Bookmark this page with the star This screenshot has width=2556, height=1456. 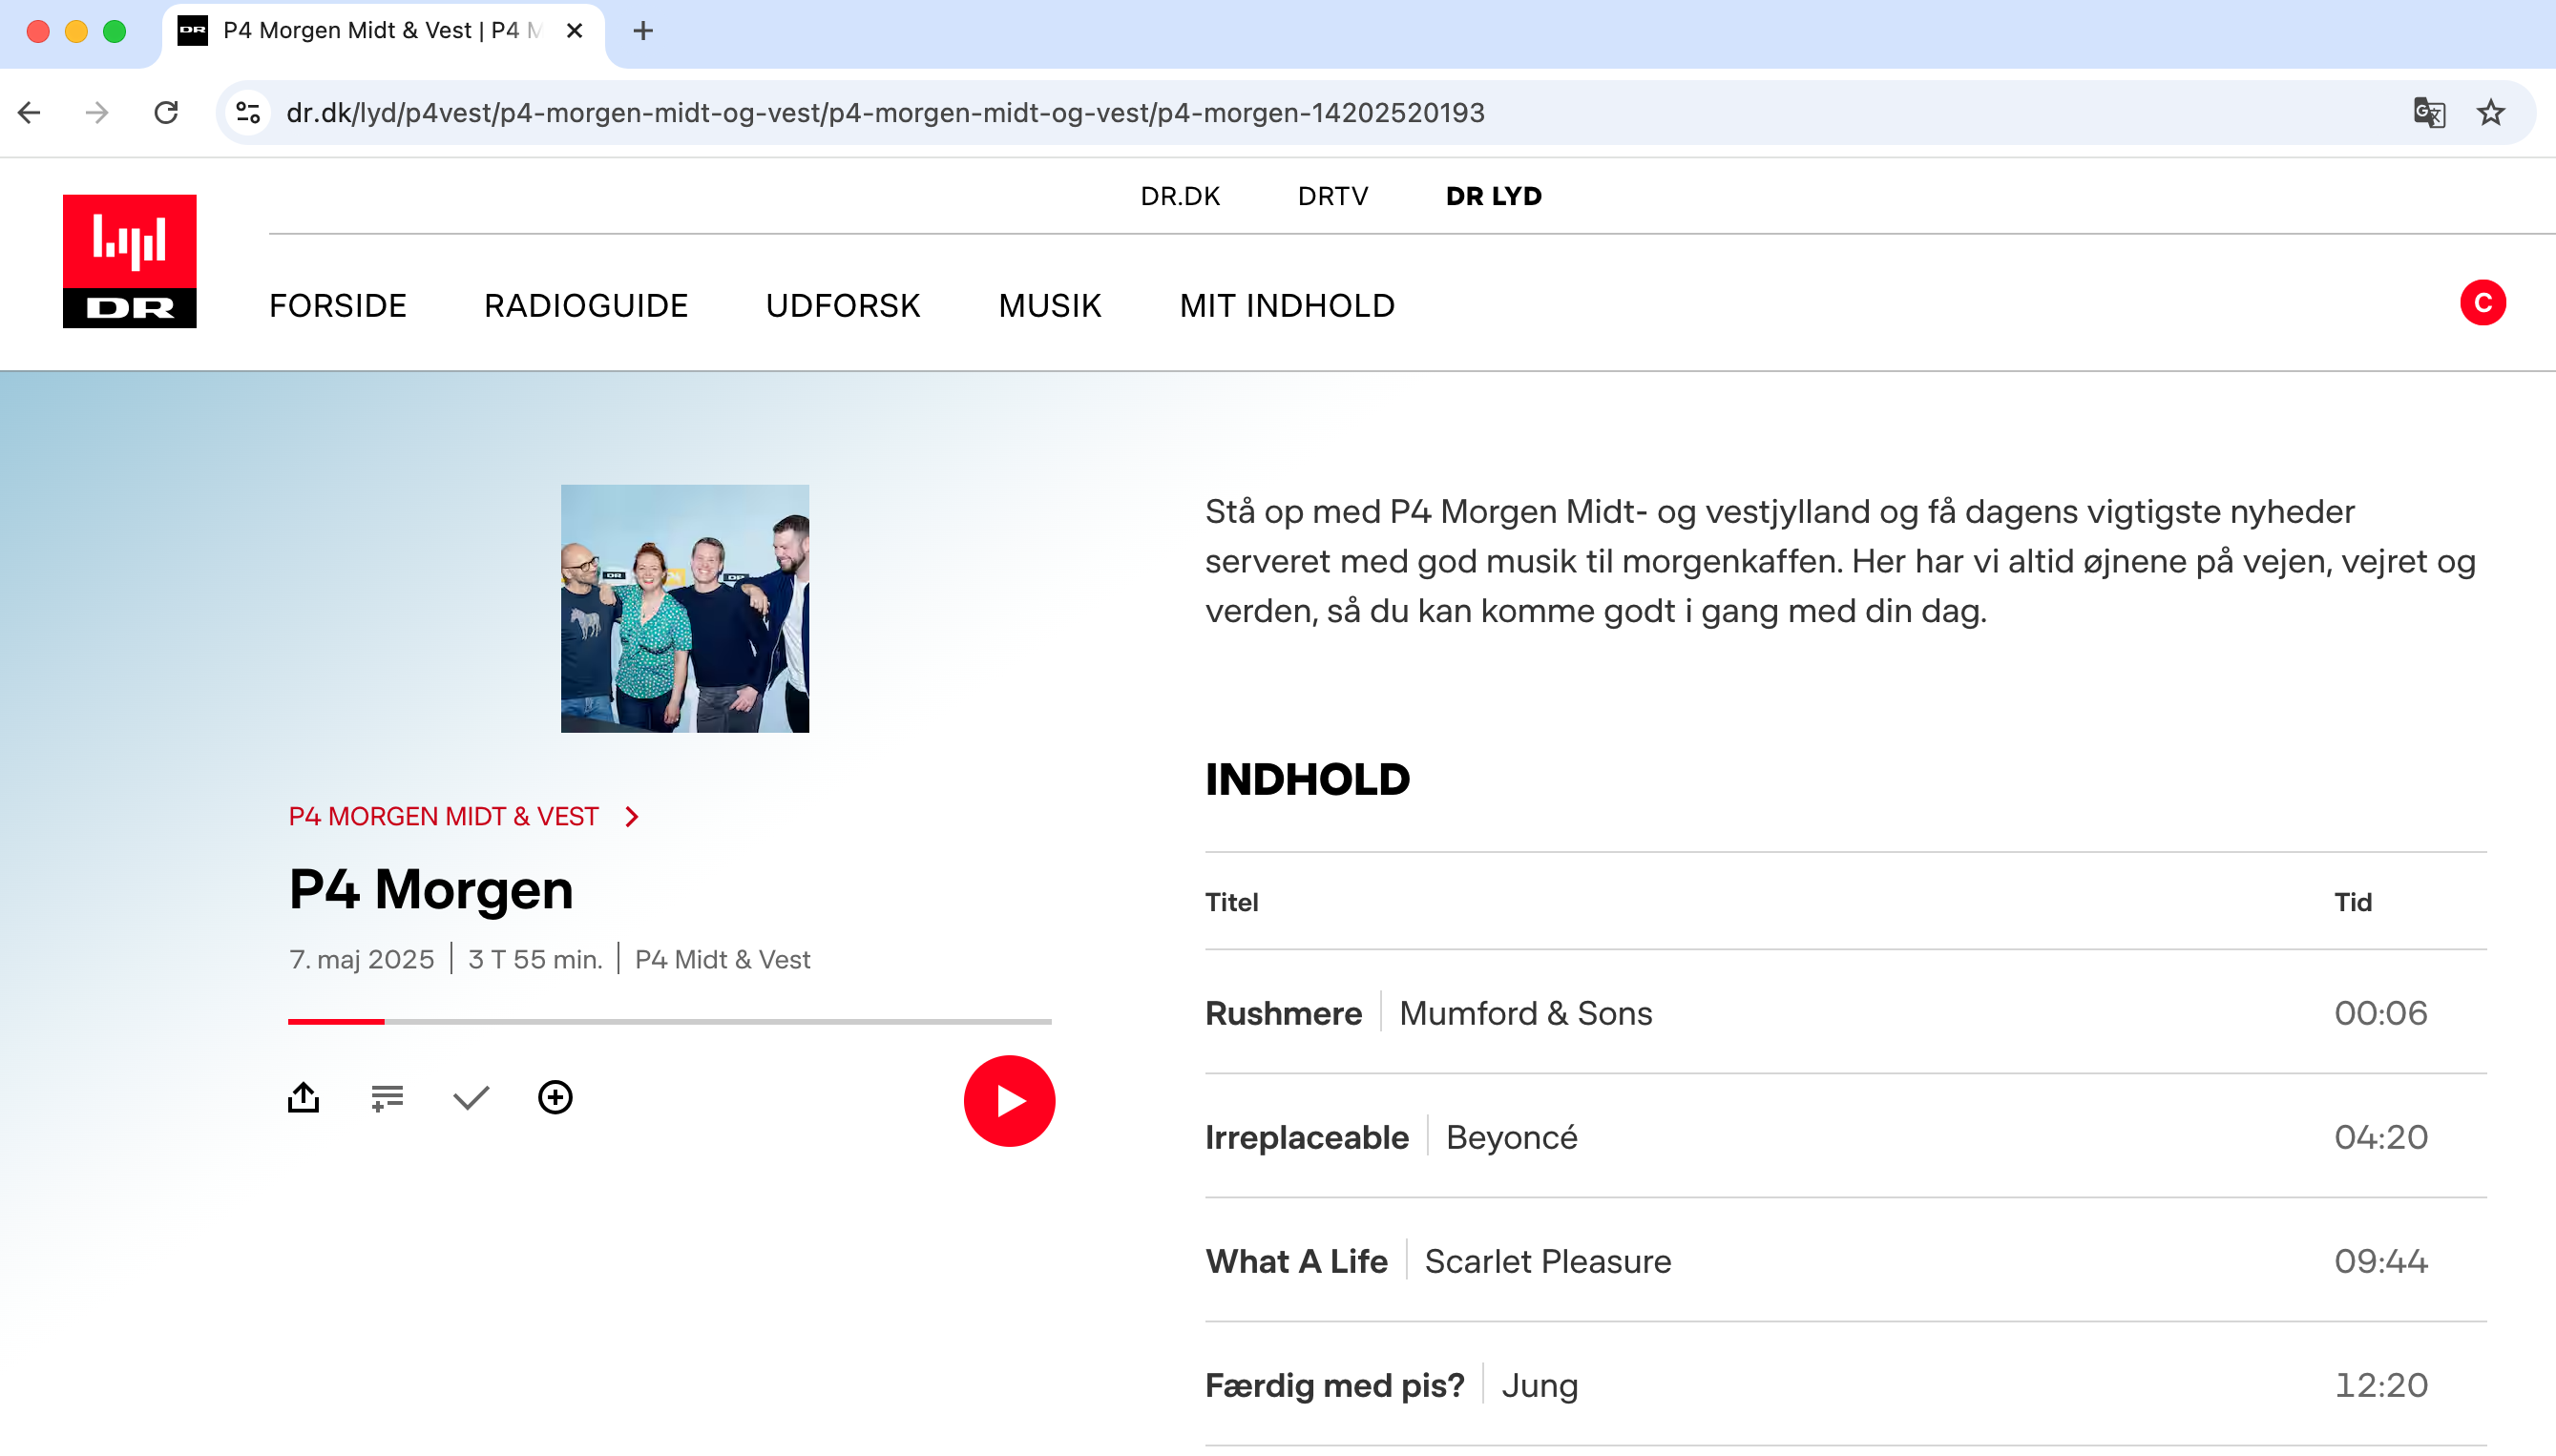pos(2490,113)
